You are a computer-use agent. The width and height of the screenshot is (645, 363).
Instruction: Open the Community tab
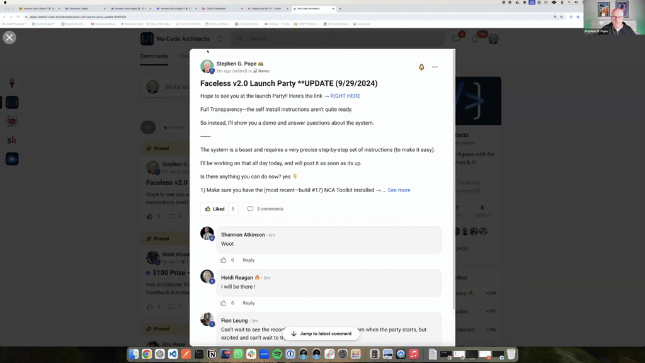click(x=154, y=56)
